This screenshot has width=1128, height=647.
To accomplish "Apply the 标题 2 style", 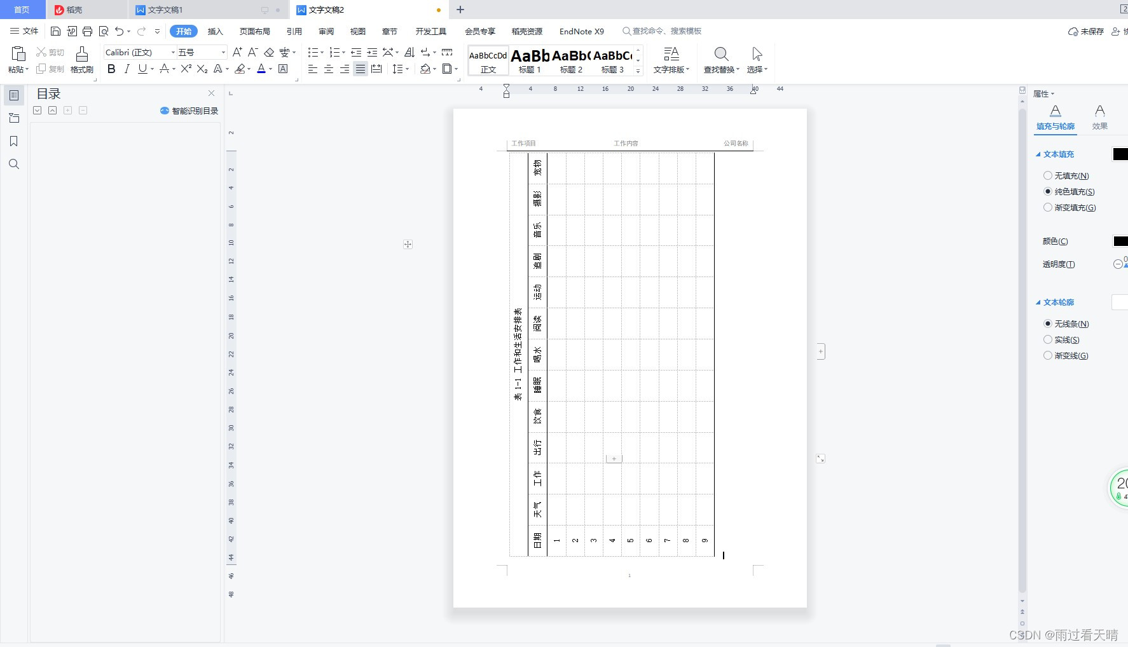I will pos(571,61).
